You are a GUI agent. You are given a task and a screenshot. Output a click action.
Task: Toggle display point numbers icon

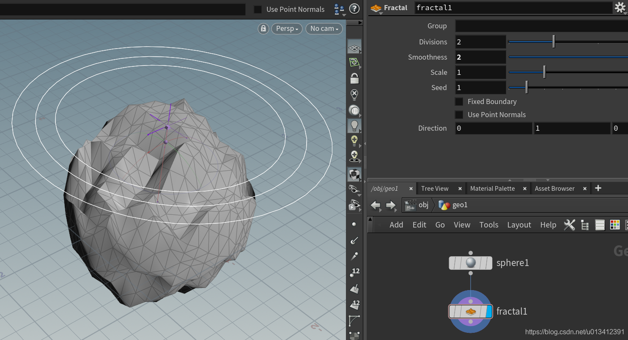[x=354, y=273]
